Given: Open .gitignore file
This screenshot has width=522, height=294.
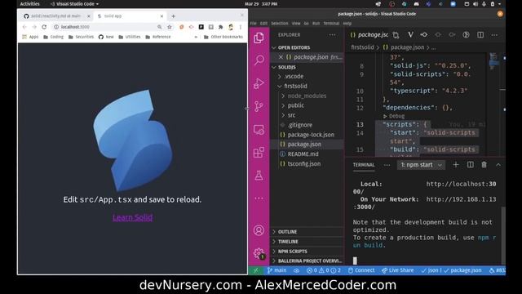Looking at the screenshot, I should point(300,125).
